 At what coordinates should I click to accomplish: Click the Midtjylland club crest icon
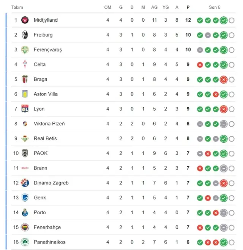coord(25,20)
